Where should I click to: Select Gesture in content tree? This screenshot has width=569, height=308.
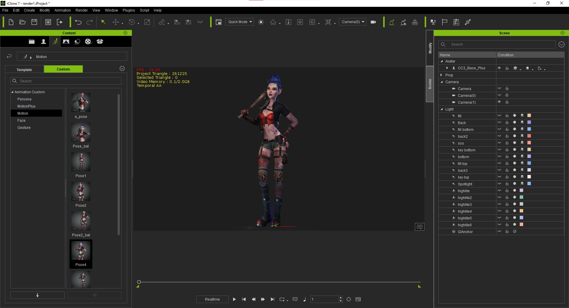24,128
